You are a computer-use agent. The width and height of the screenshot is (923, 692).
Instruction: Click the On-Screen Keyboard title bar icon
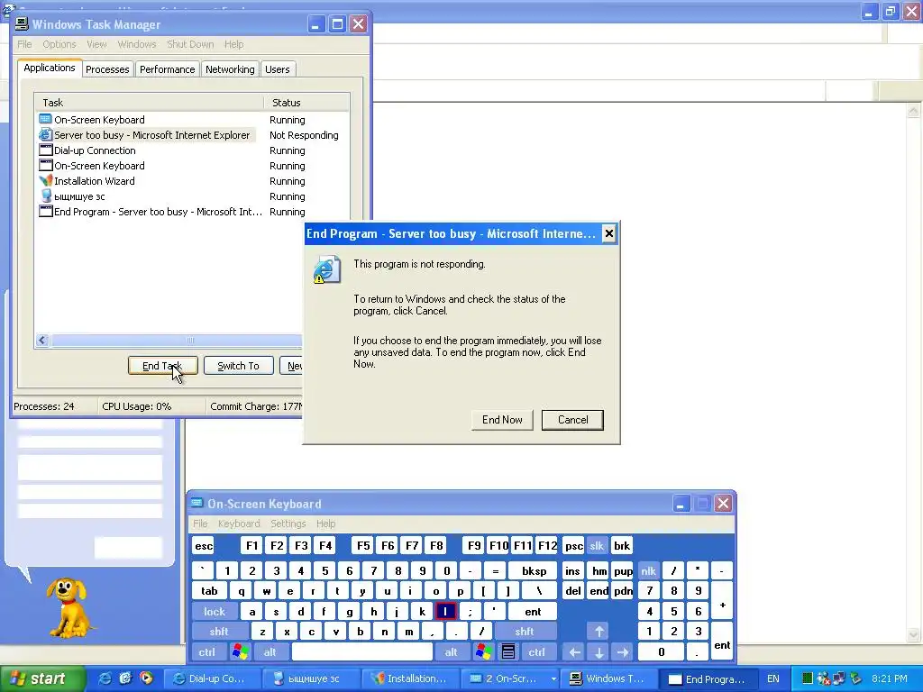pos(197,503)
